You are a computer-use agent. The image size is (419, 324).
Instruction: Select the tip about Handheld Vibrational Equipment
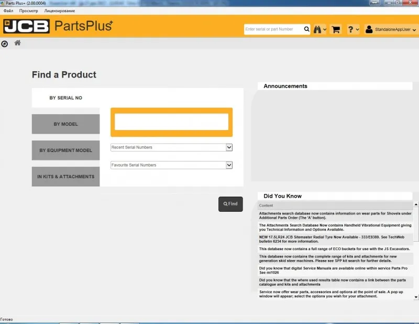click(x=335, y=228)
